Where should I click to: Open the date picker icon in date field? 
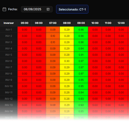tap(48, 9)
